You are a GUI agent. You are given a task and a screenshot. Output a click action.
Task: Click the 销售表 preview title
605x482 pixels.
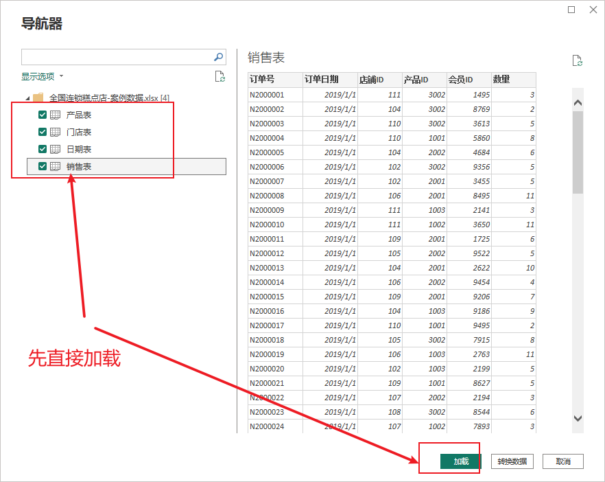[266, 58]
